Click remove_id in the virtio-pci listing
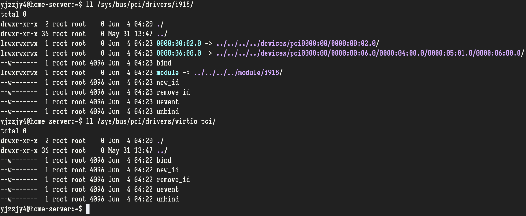Viewport: 526px width, 216px height. pyautogui.click(x=173, y=180)
